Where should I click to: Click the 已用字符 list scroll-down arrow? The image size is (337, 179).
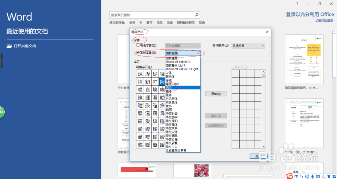pos(264,146)
